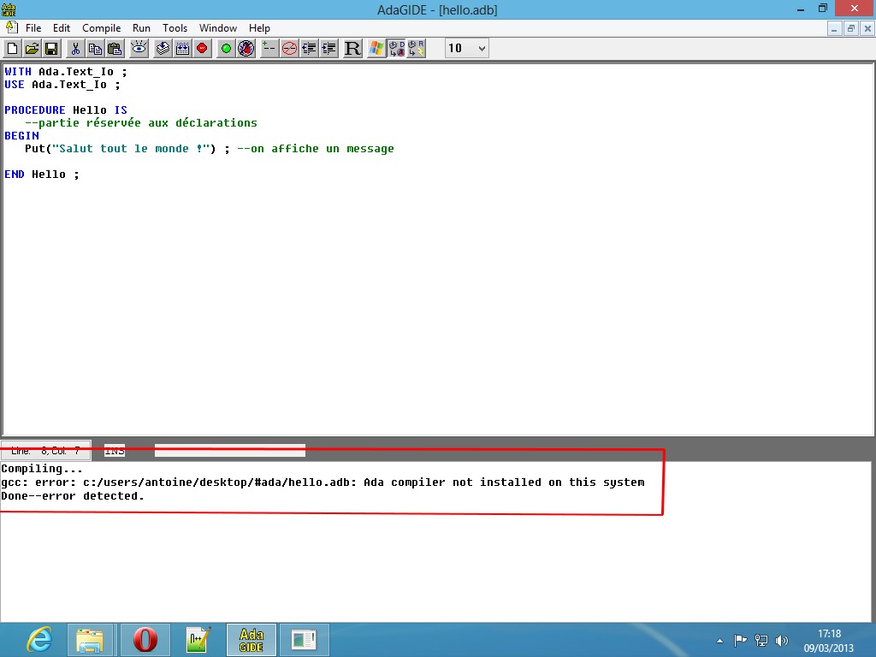Start debugging with the bug icon
The height and width of the screenshot is (657, 876).
click(x=246, y=49)
